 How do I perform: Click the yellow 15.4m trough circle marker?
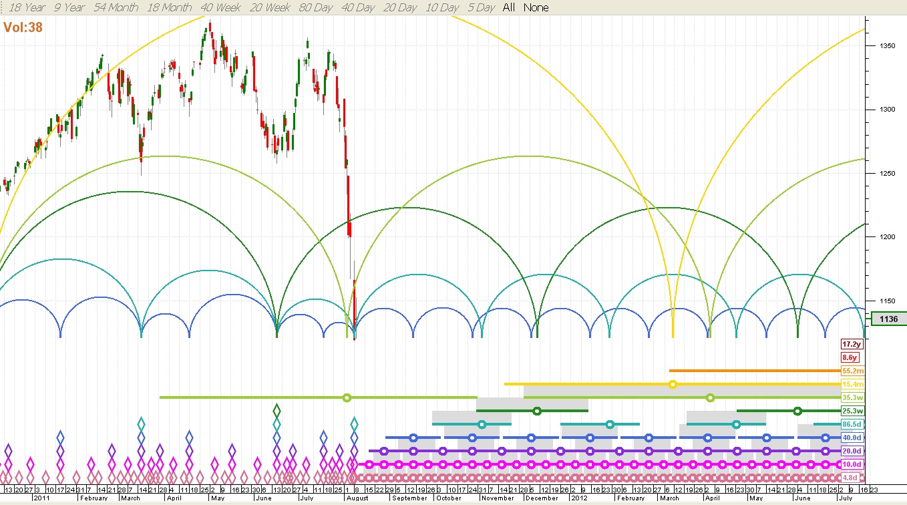[x=673, y=384]
